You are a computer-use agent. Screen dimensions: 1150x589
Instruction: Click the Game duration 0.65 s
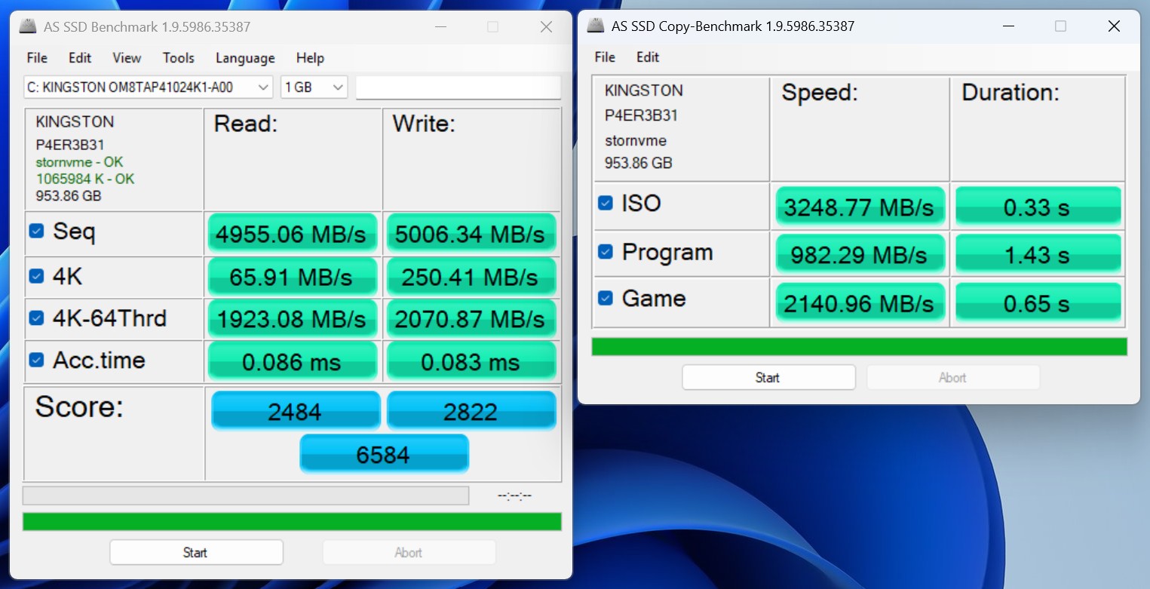click(1038, 302)
